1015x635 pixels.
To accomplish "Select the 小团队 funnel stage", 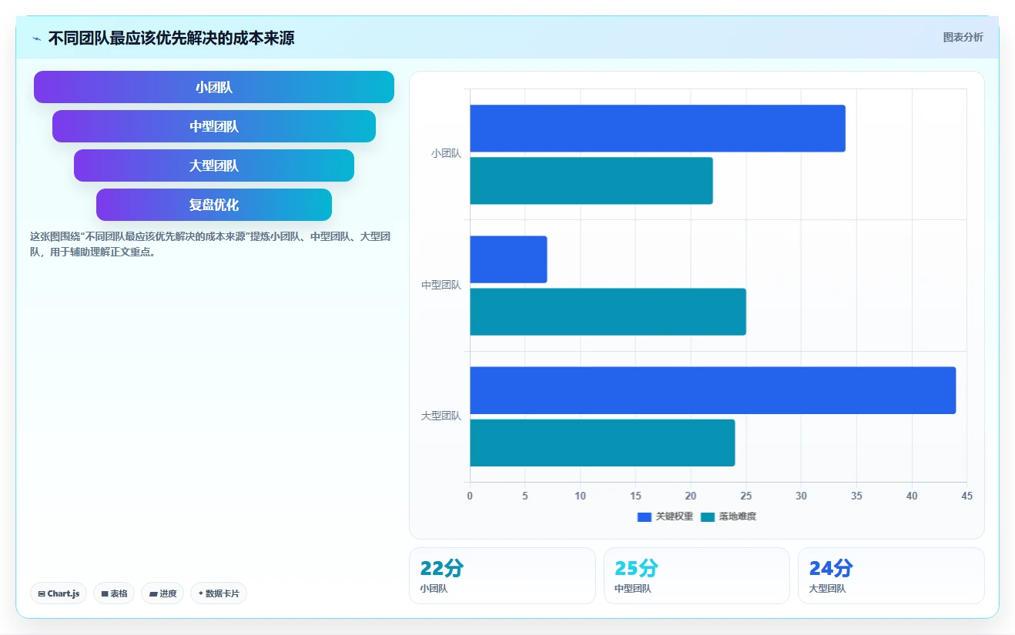I will [x=214, y=87].
